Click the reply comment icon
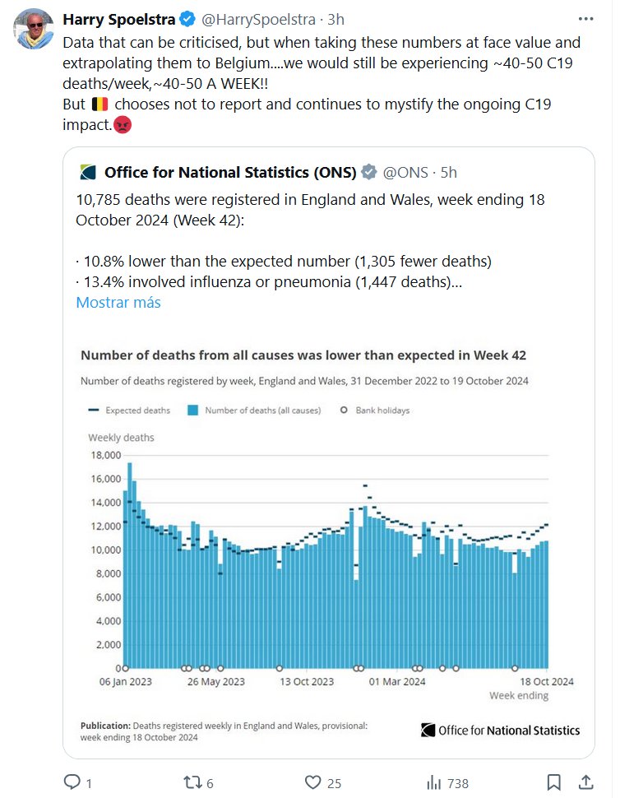Viewport: 620px width, 798px height. tap(72, 782)
